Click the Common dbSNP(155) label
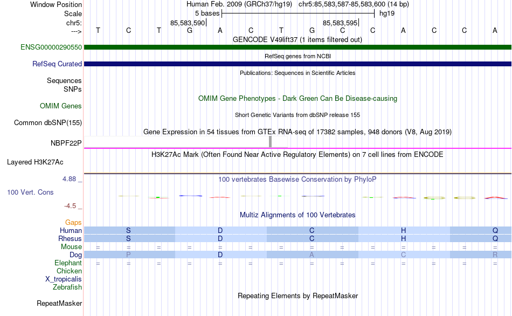Image resolution: width=512 pixels, height=316 pixels. coord(47,122)
